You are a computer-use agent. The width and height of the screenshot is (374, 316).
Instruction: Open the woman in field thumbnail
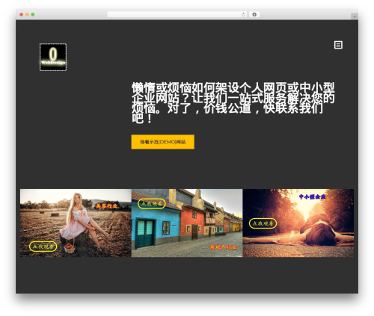point(76,223)
